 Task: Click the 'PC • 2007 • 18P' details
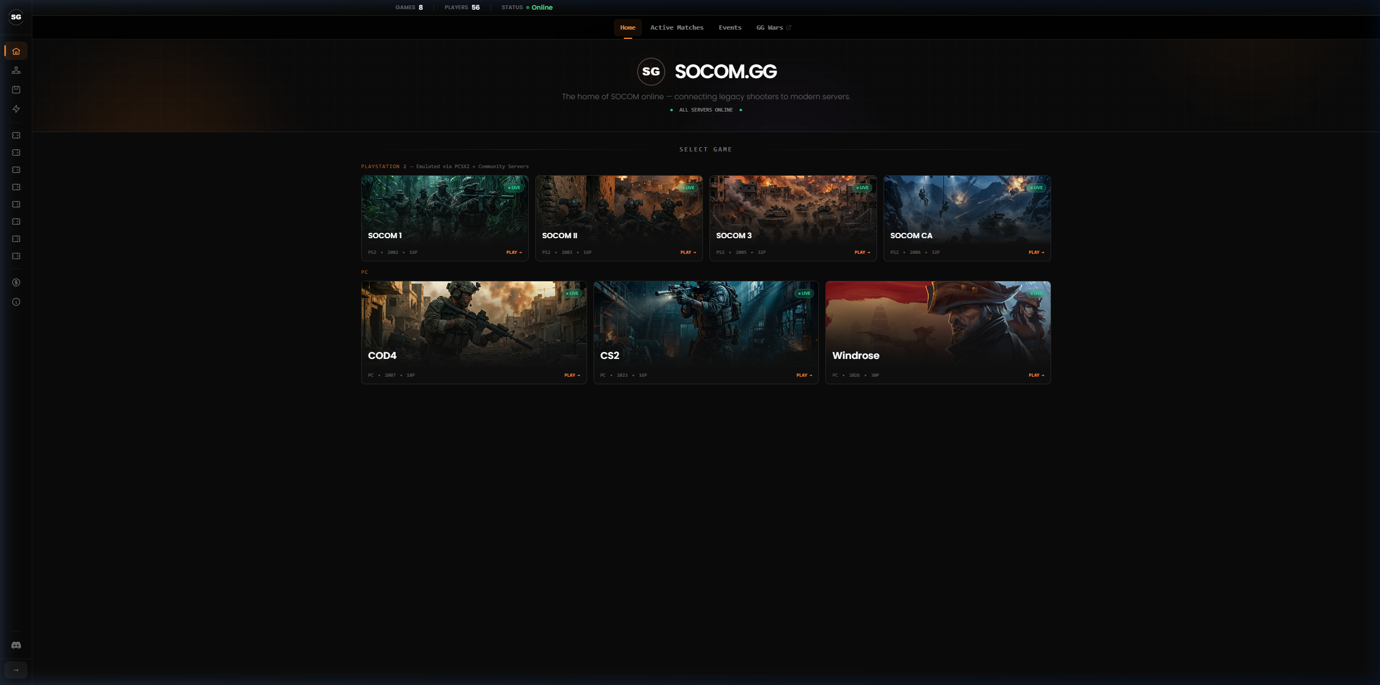(x=391, y=375)
